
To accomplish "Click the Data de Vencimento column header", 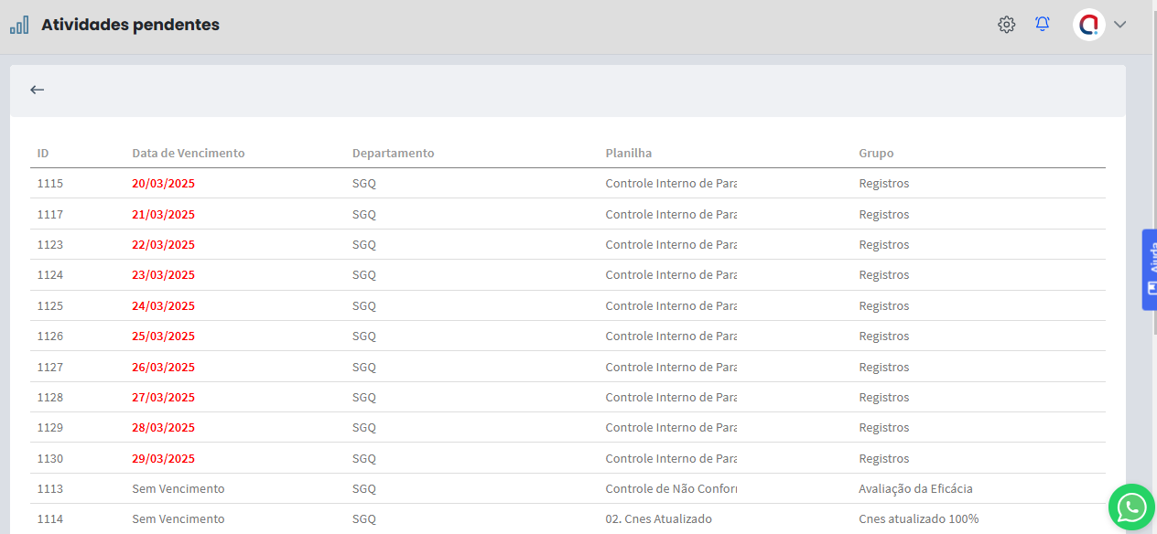I will (x=188, y=153).
